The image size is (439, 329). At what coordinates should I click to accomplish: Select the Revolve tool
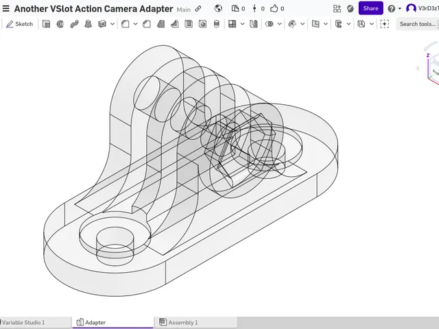pos(60,24)
